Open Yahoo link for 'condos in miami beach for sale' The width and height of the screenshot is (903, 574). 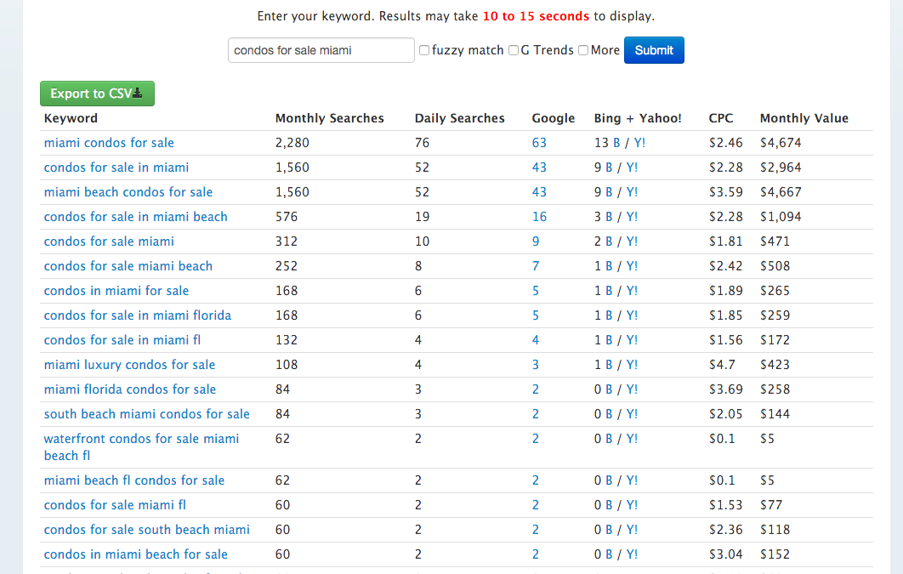click(x=632, y=555)
